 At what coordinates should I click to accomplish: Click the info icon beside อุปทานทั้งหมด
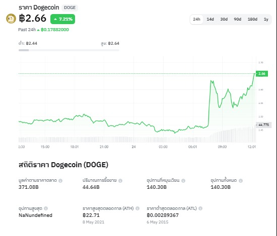click(241, 181)
